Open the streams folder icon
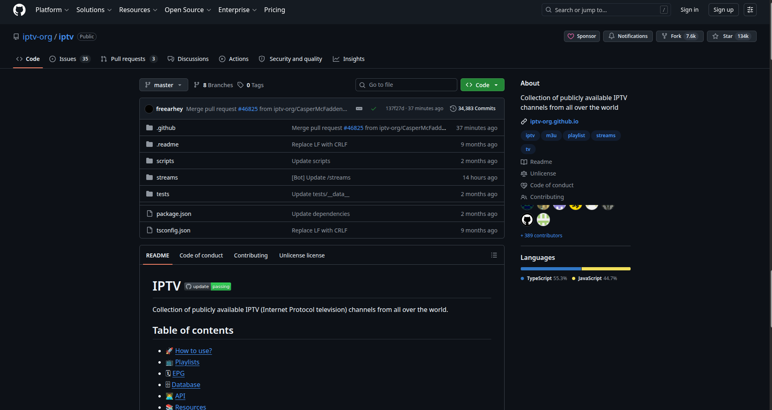The height and width of the screenshot is (410, 772). (x=149, y=177)
